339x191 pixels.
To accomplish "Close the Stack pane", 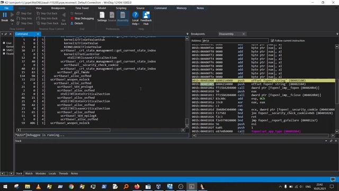I will [336, 141].
